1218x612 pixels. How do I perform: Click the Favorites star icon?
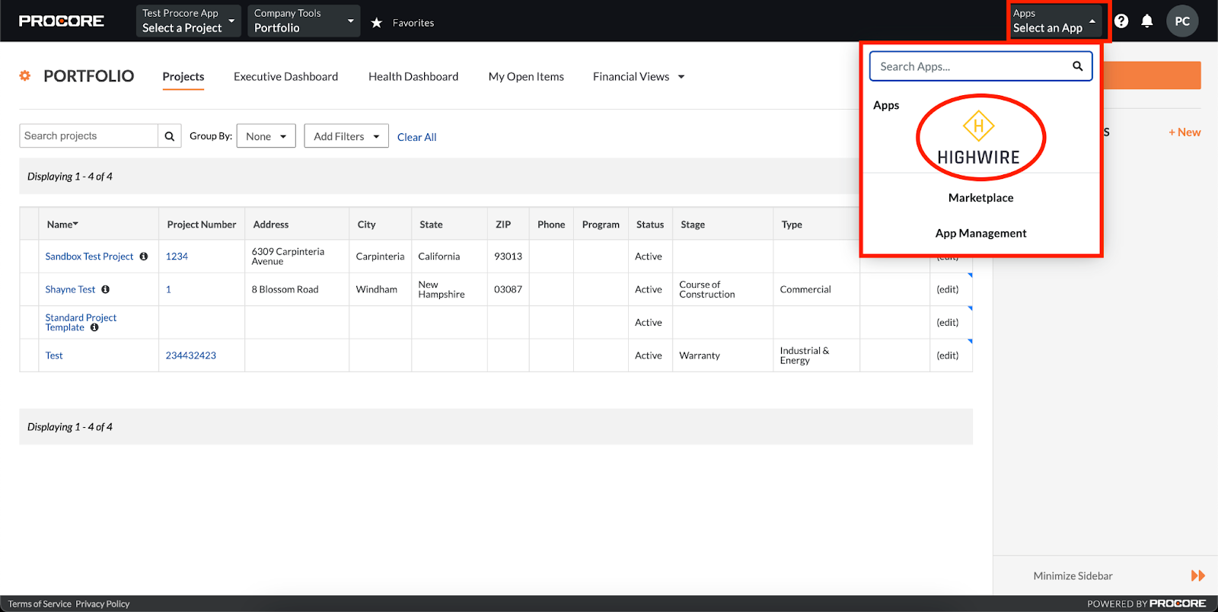coord(376,23)
